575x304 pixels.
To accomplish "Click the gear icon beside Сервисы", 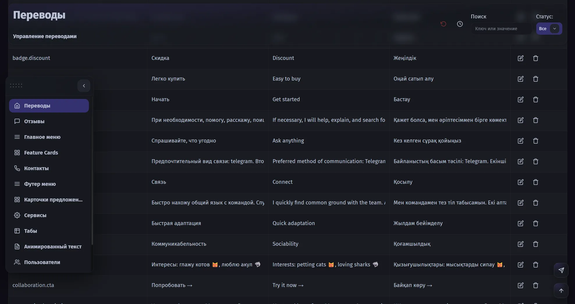I will [x=17, y=215].
